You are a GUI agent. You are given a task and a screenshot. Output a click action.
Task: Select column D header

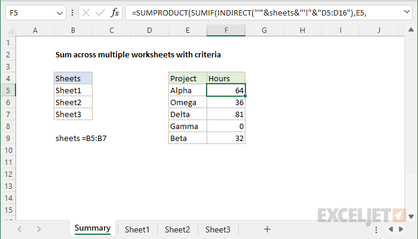click(x=149, y=30)
